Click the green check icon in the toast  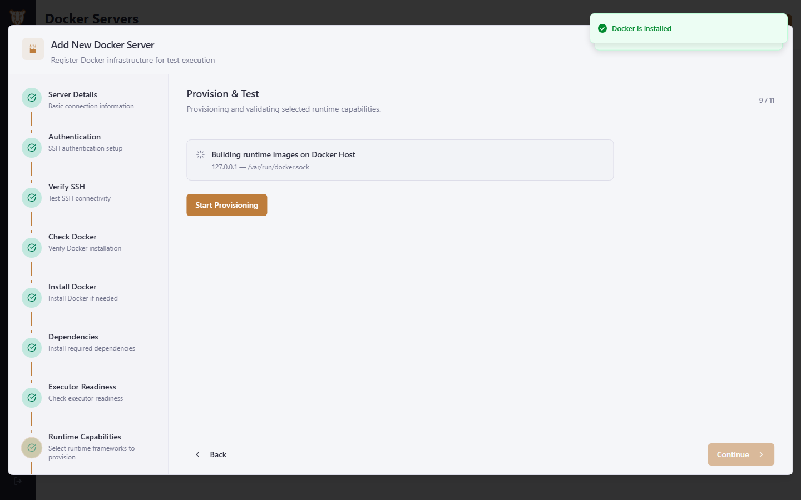click(602, 28)
